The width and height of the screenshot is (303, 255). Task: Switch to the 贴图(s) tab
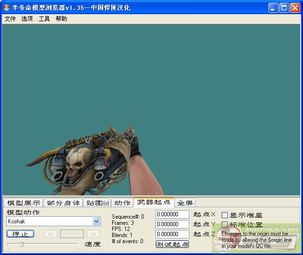click(x=97, y=203)
